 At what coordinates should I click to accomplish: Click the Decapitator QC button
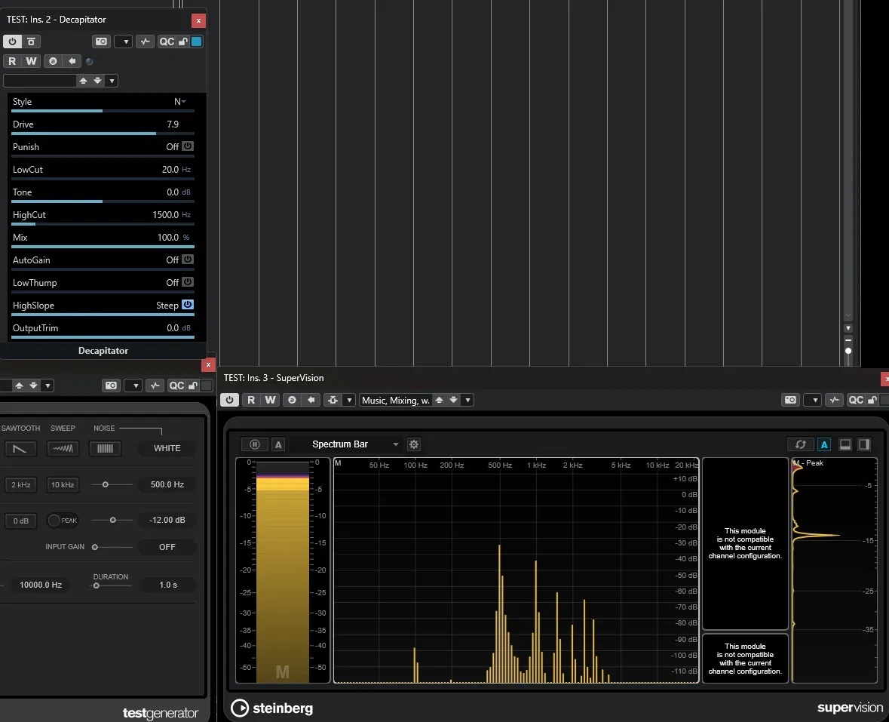click(x=167, y=41)
